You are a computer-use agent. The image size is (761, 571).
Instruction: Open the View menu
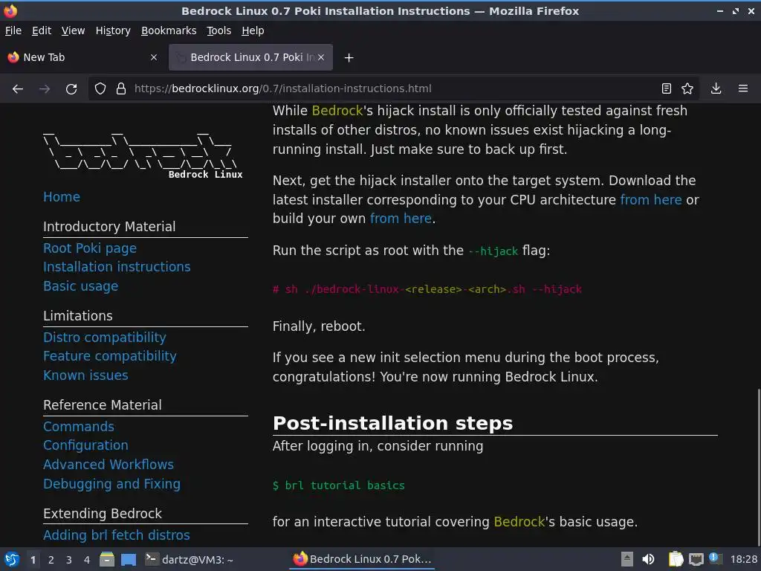73,30
